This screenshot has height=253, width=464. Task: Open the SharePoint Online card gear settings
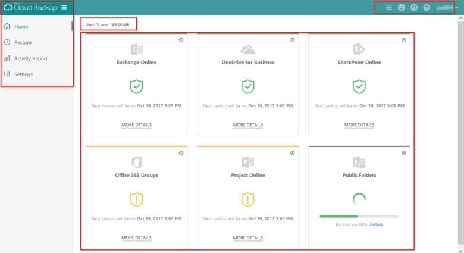pos(404,40)
